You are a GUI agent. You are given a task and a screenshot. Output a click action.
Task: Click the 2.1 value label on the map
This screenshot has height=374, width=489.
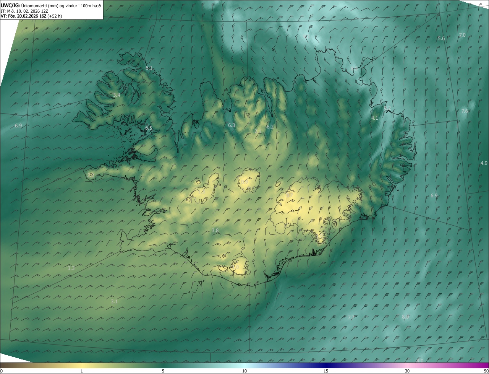click(x=258, y=132)
